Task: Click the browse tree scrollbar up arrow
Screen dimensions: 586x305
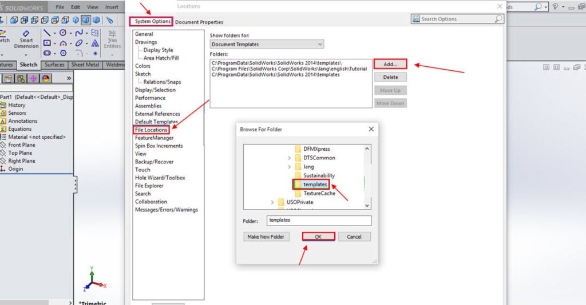Action: [367, 149]
